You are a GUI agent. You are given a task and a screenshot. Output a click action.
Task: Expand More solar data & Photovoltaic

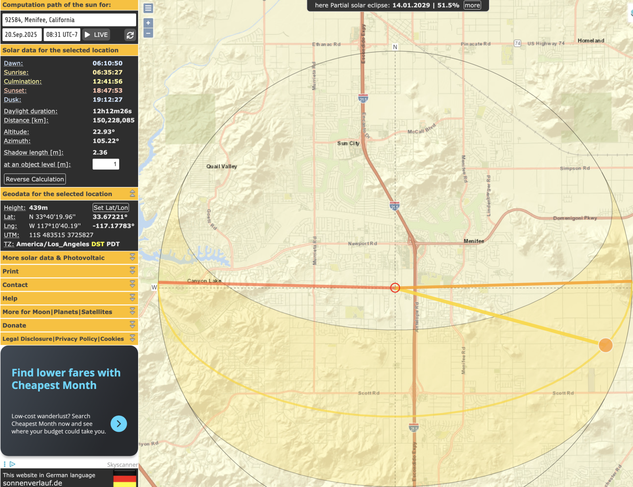(132, 258)
